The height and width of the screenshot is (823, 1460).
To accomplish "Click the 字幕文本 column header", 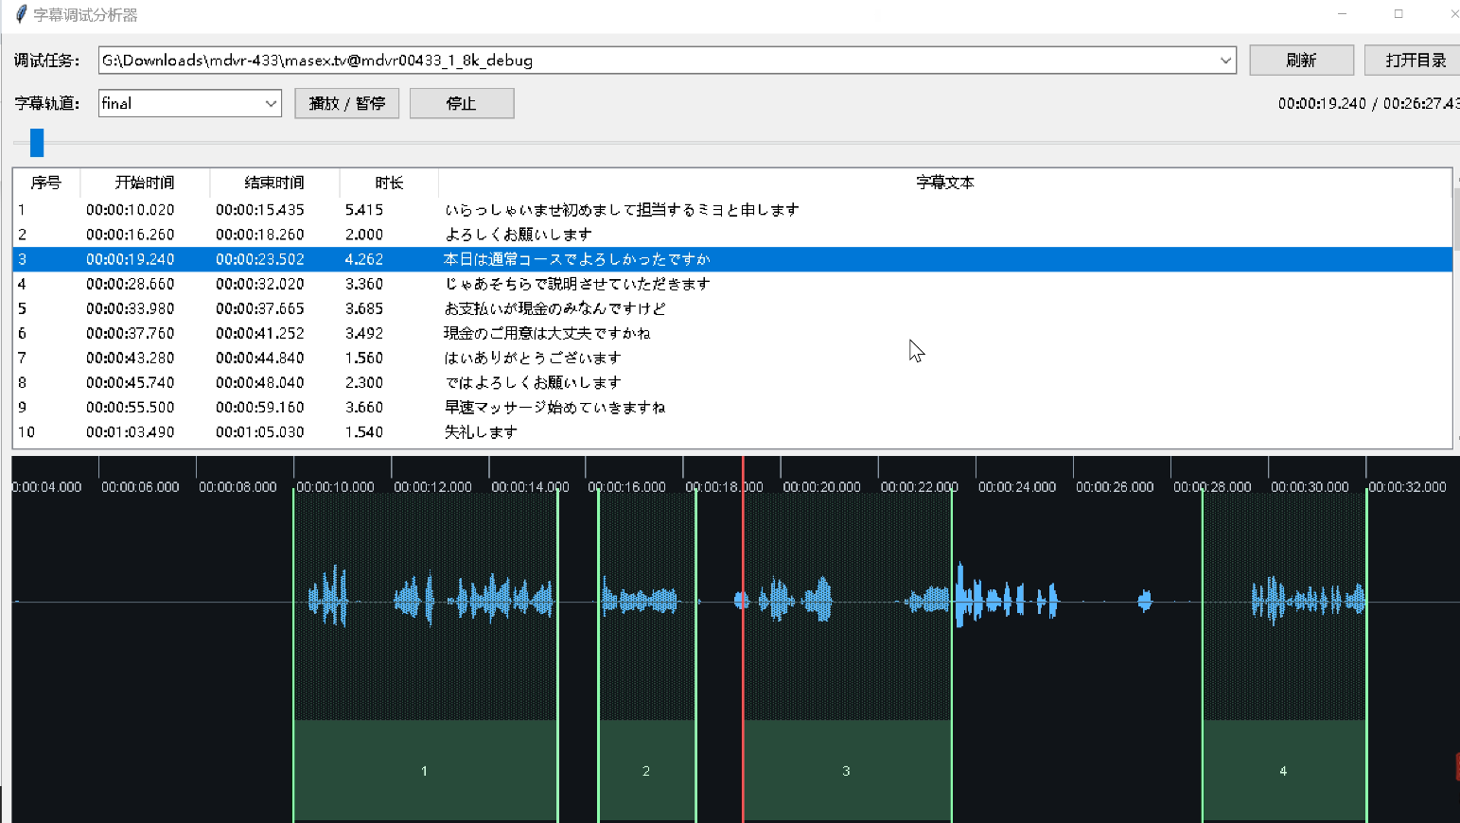I will (x=944, y=183).
